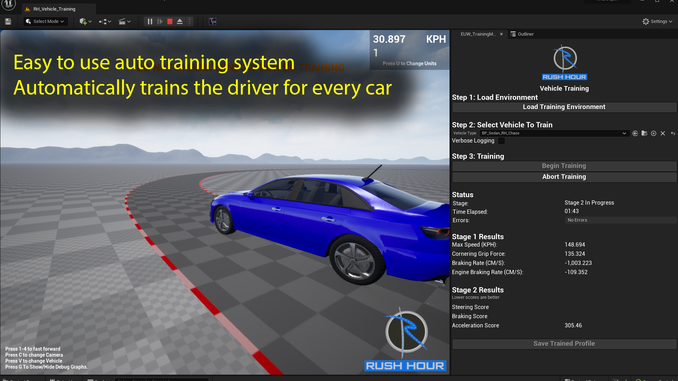This screenshot has width=678, height=381.
Task: Click the Eject from player icon
Action: click(179, 22)
